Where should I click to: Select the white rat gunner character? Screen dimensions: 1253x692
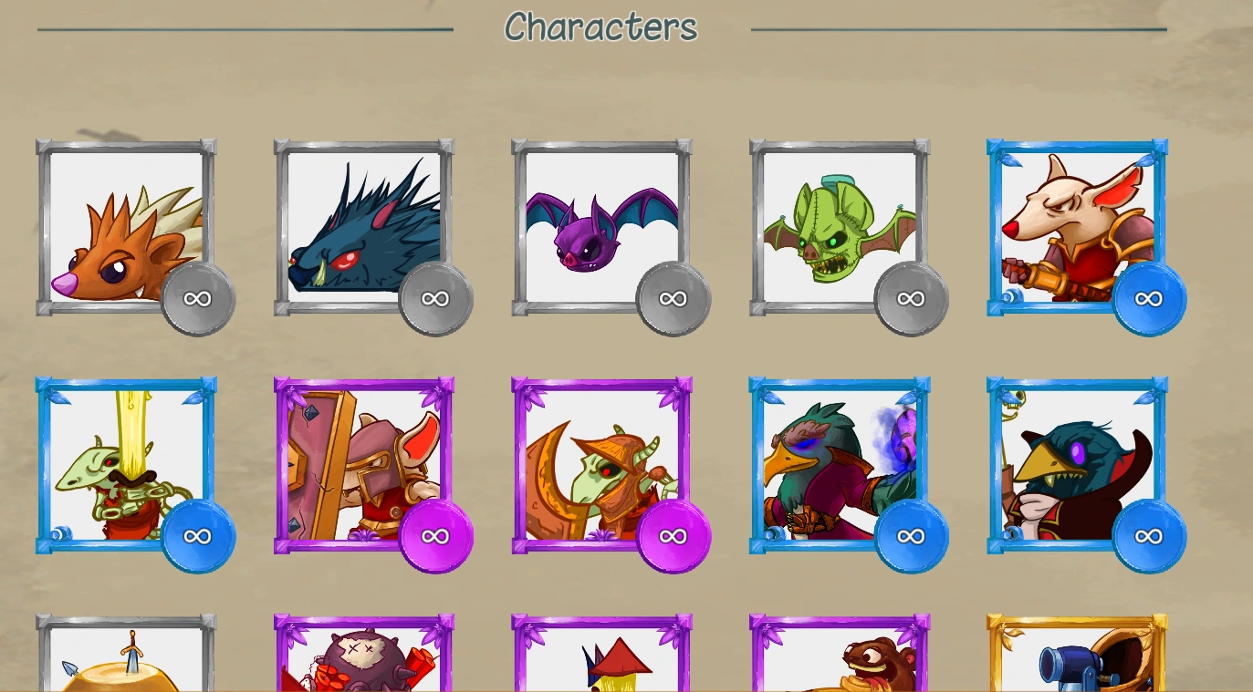pyautogui.click(x=1077, y=228)
